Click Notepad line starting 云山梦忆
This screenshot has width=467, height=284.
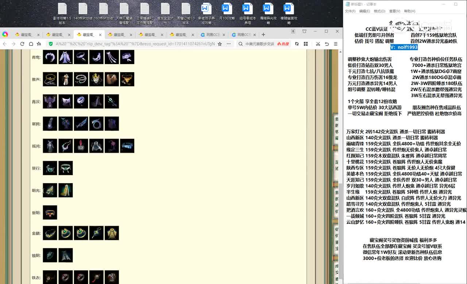click(406, 222)
